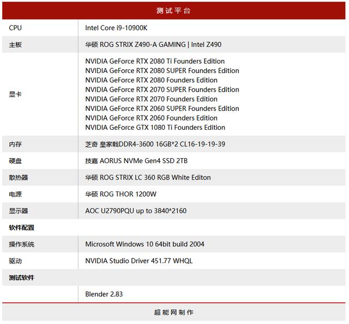Select the 硬盘 row label
Image resolution: width=349 pixels, height=324 pixels.
pyautogui.click(x=15, y=161)
